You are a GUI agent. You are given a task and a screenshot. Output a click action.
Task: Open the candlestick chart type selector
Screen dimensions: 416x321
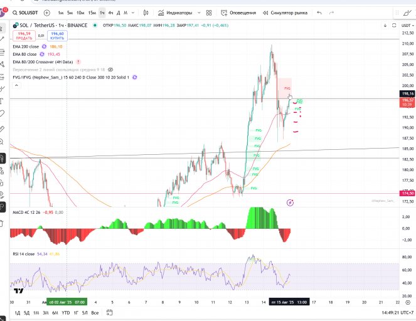[x=146, y=13]
